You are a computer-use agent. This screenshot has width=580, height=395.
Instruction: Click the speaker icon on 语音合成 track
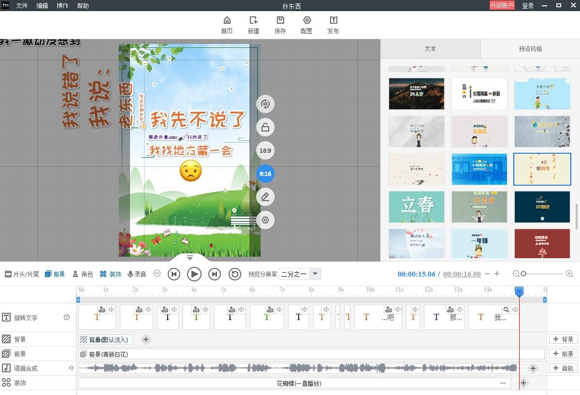click(72, 368)
